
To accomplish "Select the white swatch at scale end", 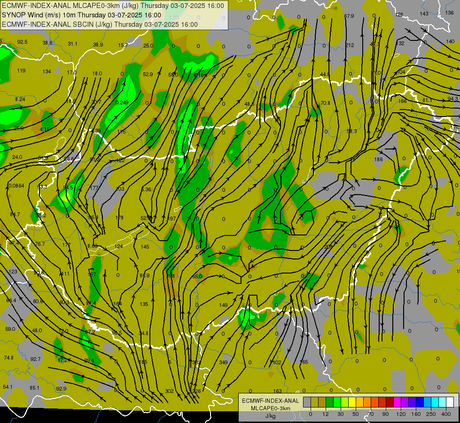I will tap(450, 402).
